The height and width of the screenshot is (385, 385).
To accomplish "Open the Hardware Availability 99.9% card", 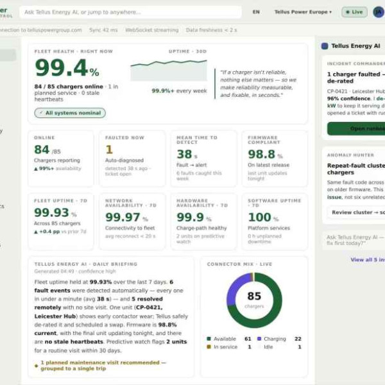I will click(203, 222).
